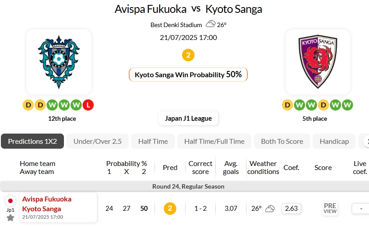Click the 2.63 coefficient box
This screenshot has height=229, width=369.
coord(291,208)
